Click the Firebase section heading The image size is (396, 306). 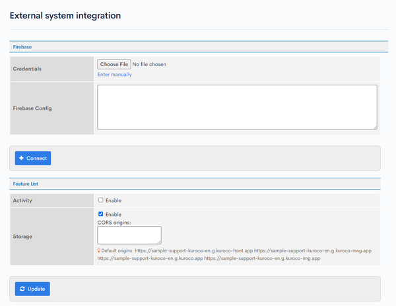[x=22, y=47]
